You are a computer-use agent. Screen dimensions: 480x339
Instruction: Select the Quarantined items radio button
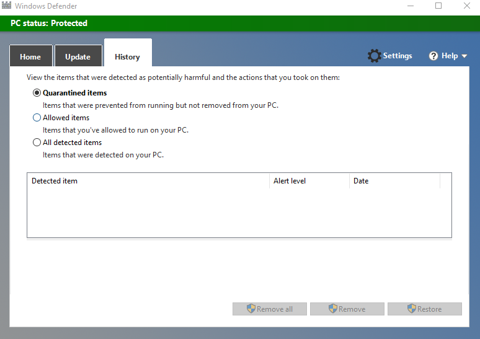(37, 93)
